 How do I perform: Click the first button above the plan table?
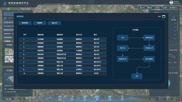25,23
